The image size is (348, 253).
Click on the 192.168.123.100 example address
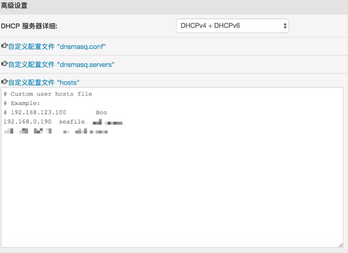38,112
